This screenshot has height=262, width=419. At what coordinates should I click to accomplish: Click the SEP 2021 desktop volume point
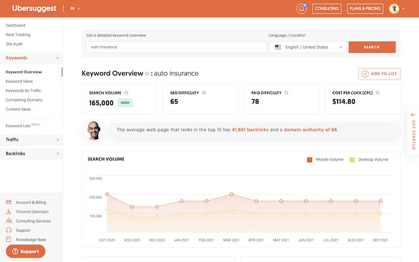click(x=381, y=214)
